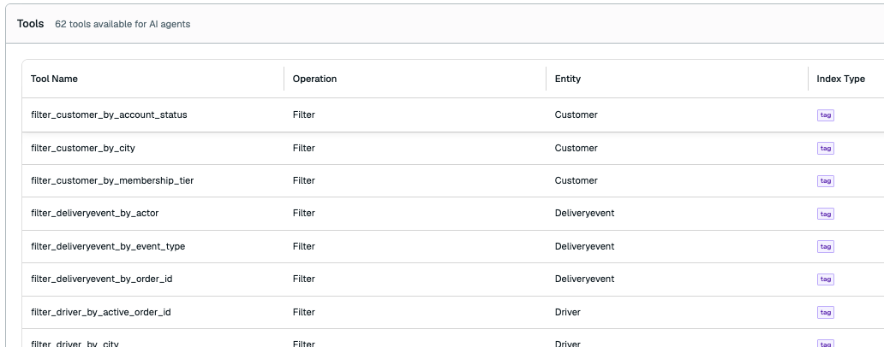Click tag badge in filter_deliveryevent_by_event_type row
884x347 pixels.
tap(826, 246)
